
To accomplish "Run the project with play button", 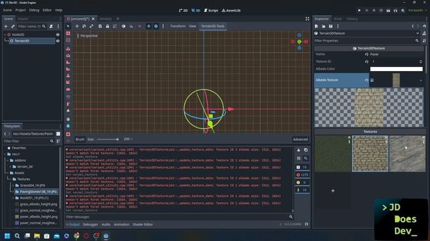I will [x=359, y=11].
